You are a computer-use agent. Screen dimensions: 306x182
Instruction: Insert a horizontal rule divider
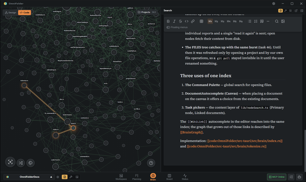(x=268, y=21)
